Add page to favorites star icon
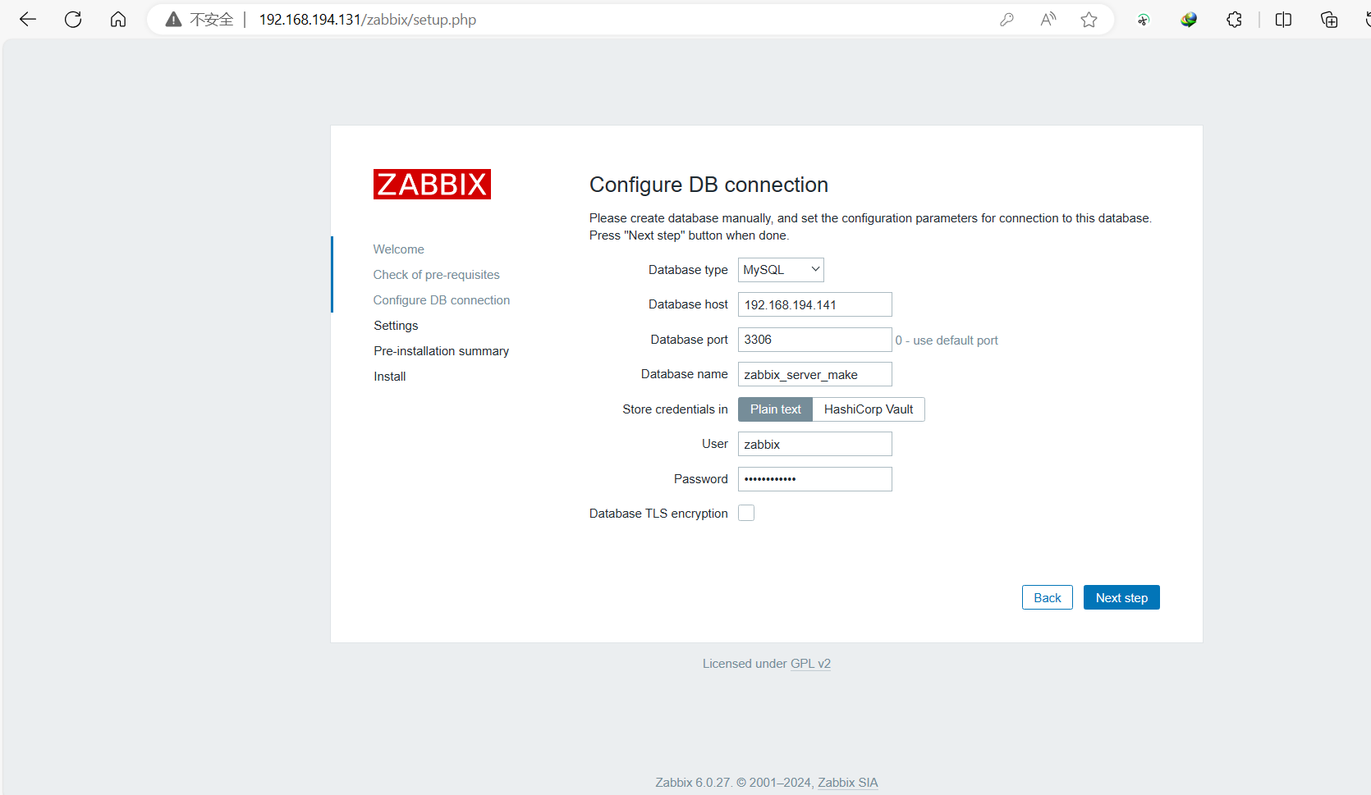 point(1089,20)
